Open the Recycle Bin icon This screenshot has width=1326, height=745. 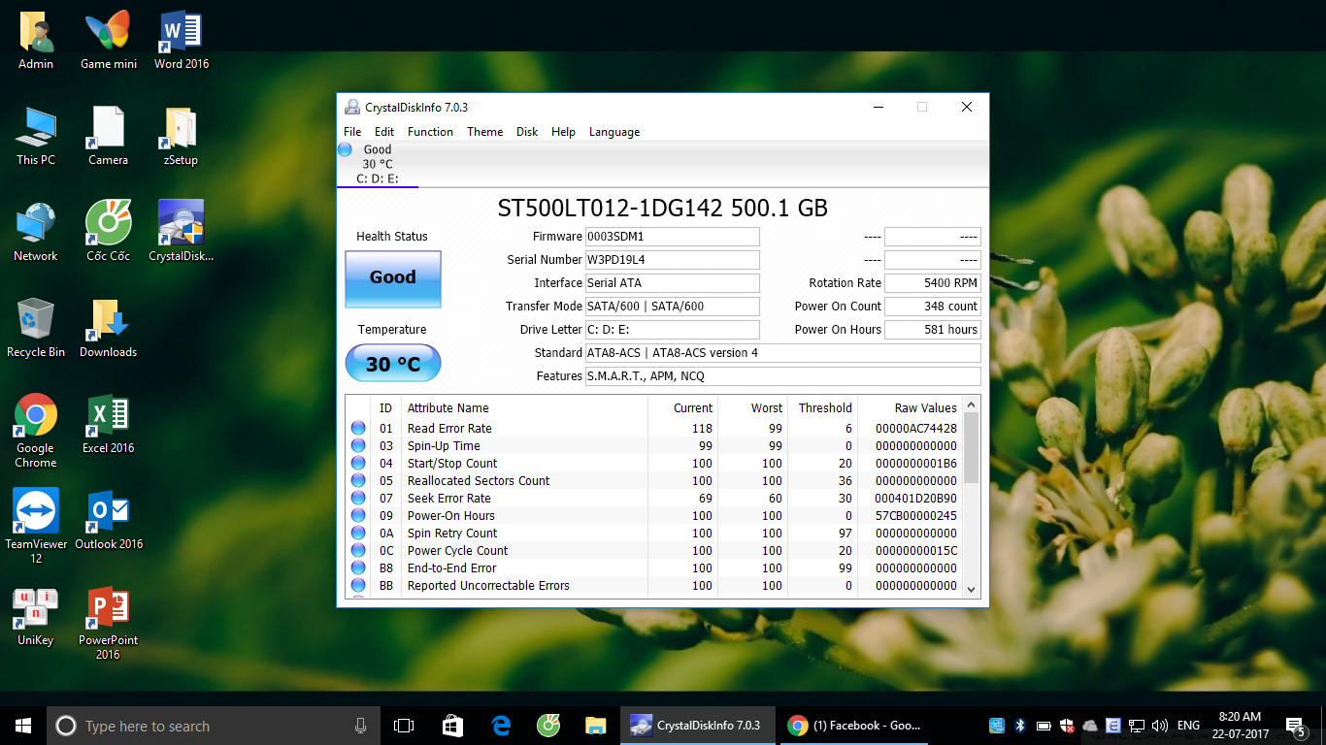click(x=36, y=328)
